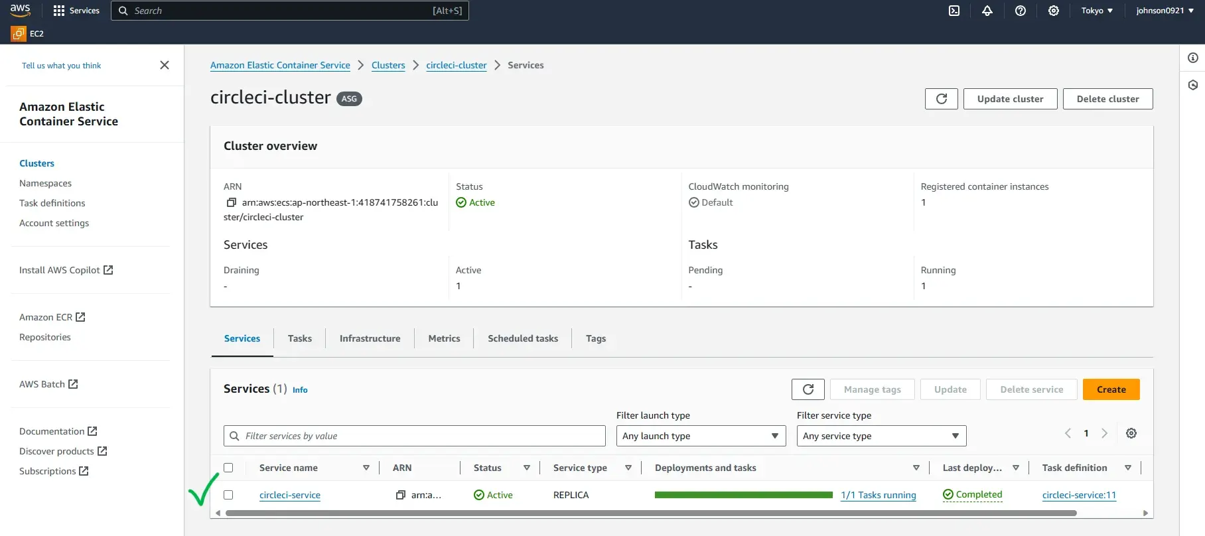Switch to the Tasks tab
This screenshot has height=536, width=1205.
point(300,338)
